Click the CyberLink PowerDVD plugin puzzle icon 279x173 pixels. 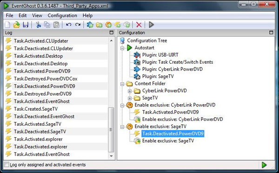coord(137,69)
